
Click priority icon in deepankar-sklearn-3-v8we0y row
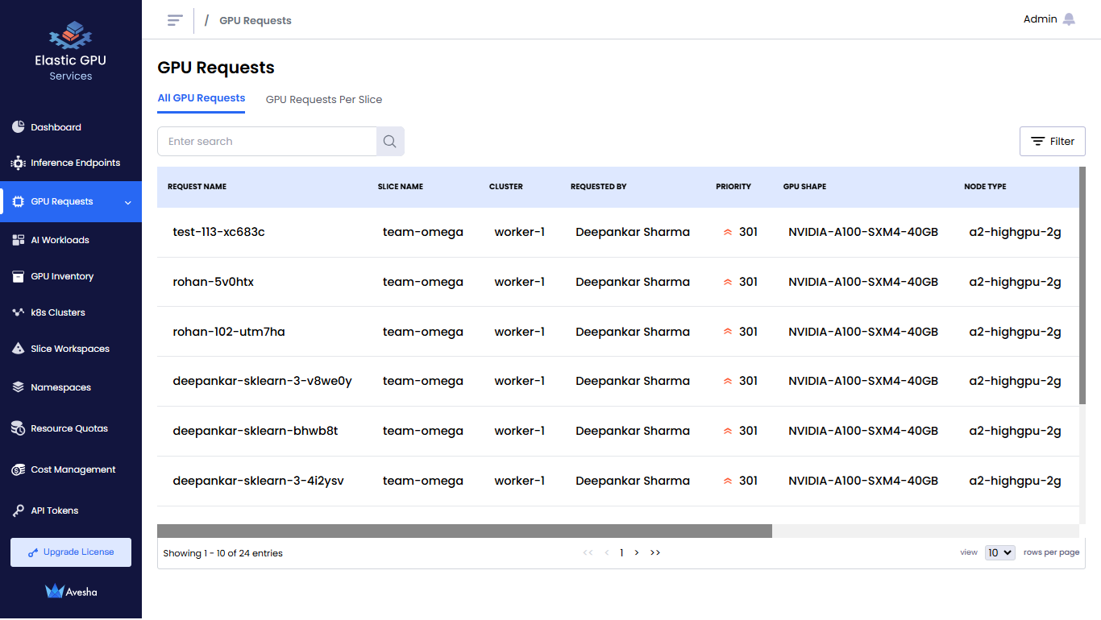pos(728,381)
